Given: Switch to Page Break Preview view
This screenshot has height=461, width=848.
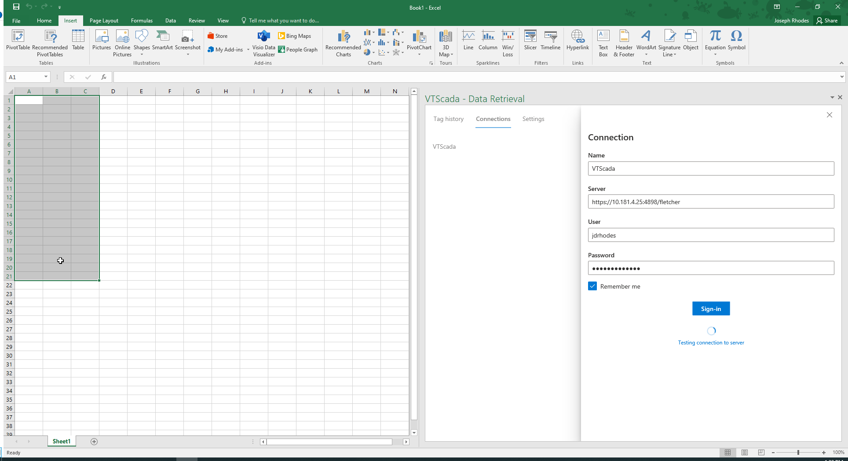Looking at the screenshot, I should [x=761, y=453].
